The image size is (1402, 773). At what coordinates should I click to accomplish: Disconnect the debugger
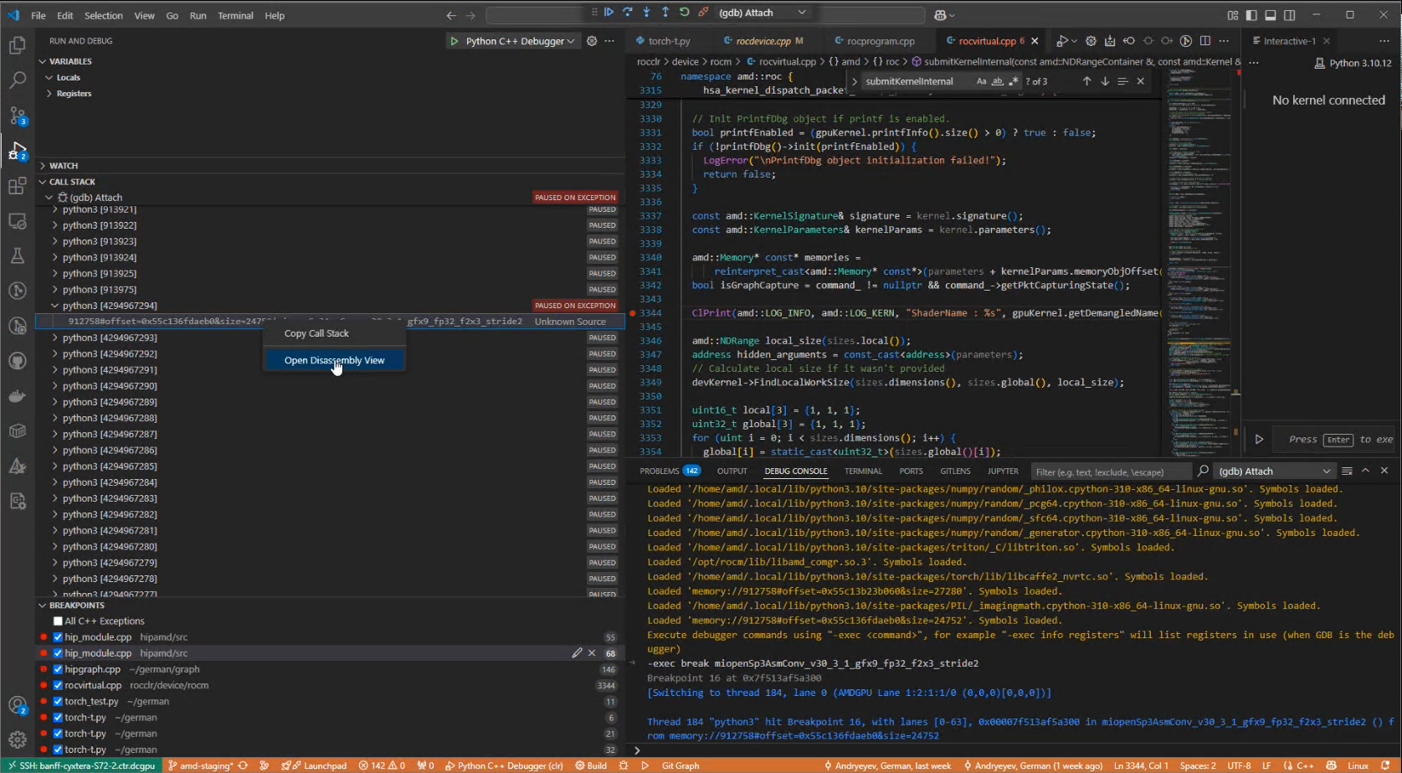[702, 12]
